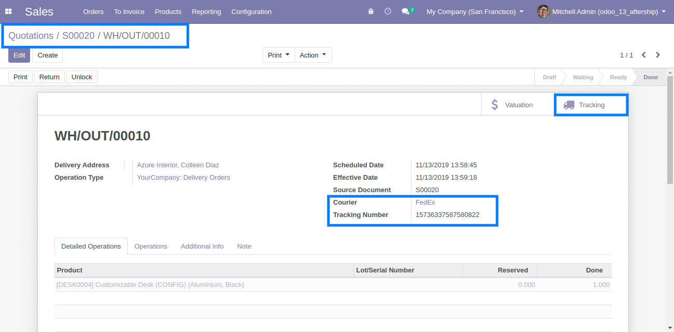Screen dimensions: 674x332
Task: Click scheduled date 11/13/2019 13:58:45
Action: click(446, 165)
